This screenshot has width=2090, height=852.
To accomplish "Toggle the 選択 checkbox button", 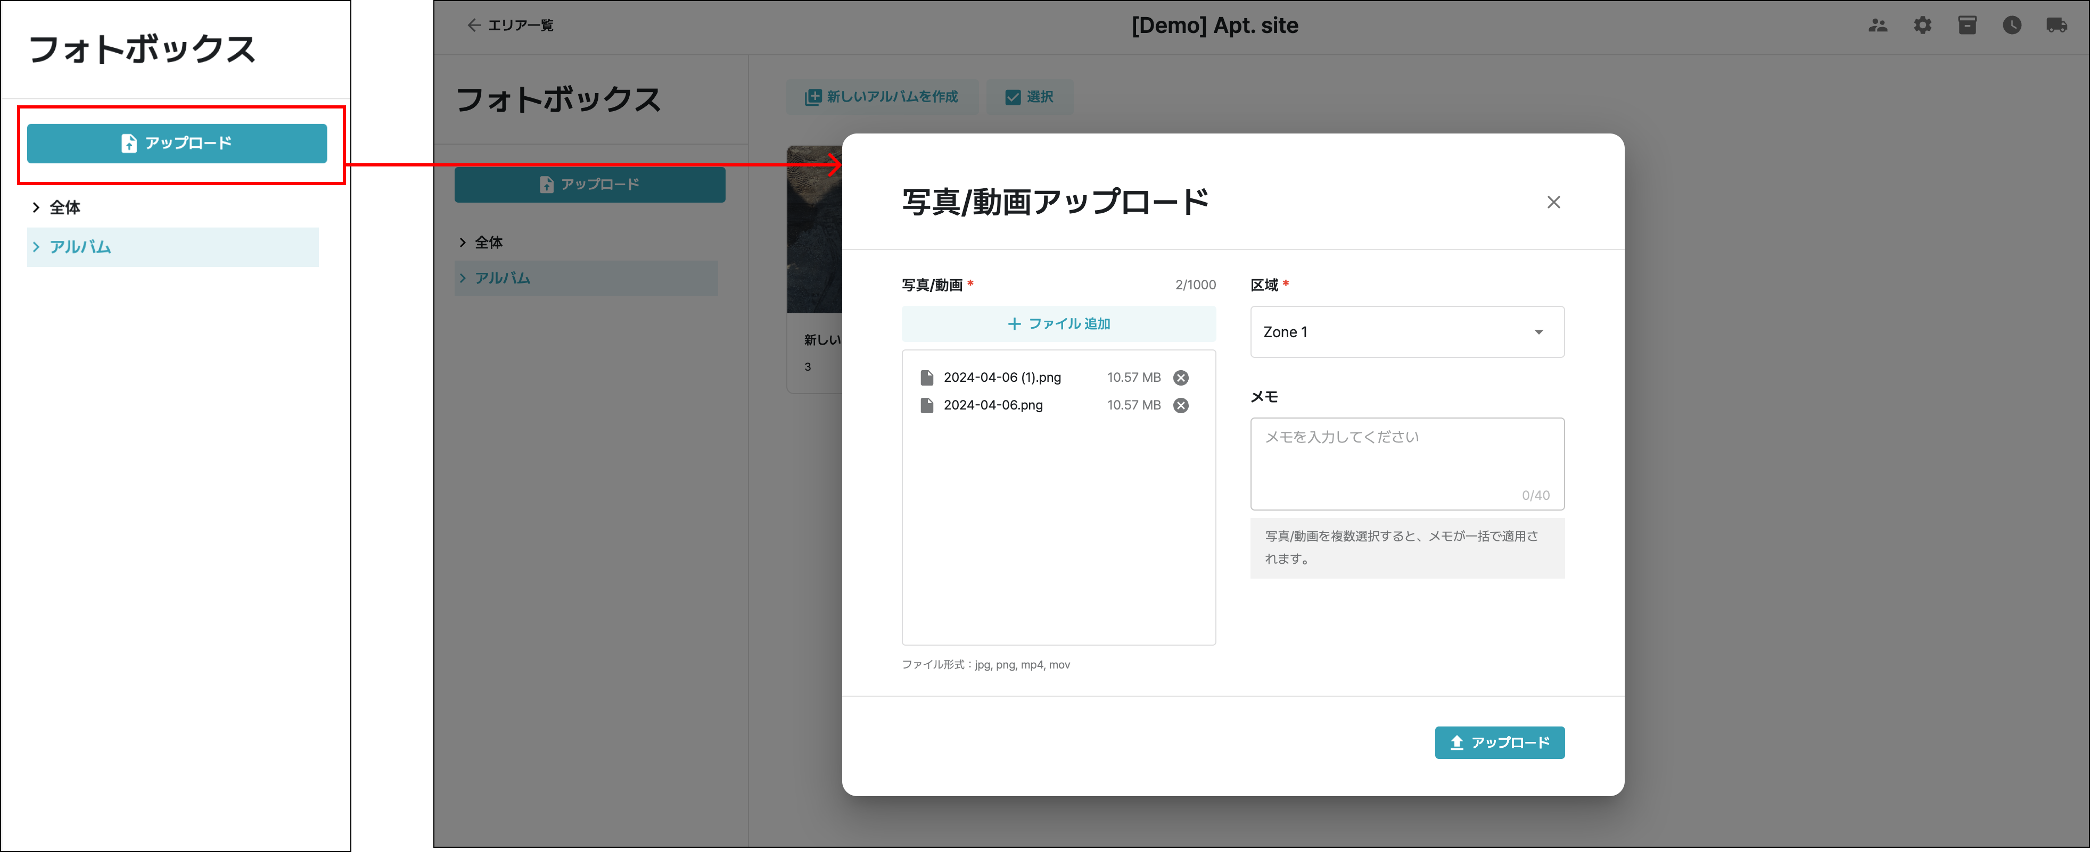I will 1029,97.
